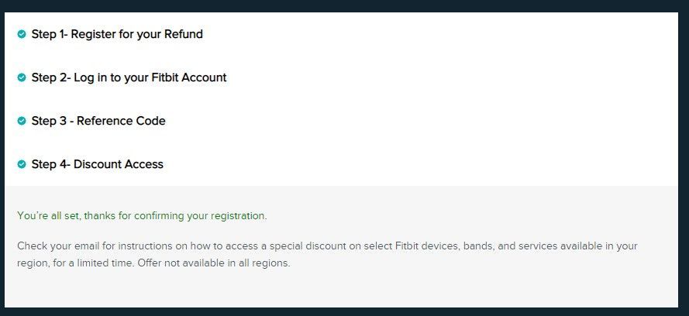Select the completed check icon for Step 3
The height and width of the screenshot is (316, 689).
tap(22, 121)
